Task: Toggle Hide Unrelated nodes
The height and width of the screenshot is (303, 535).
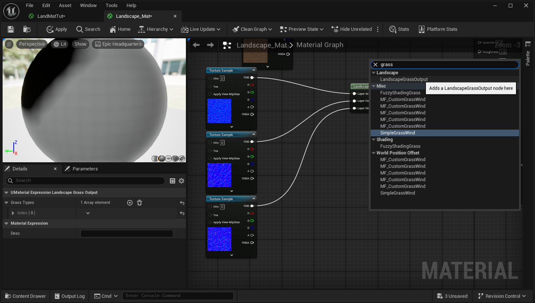Action: (x=352, y=29)
